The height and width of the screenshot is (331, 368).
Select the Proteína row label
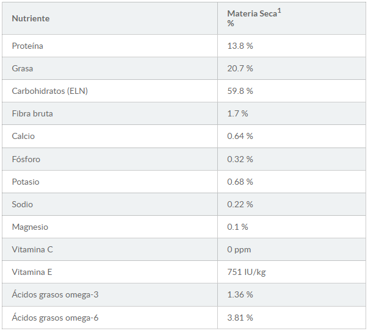[x=27, y=46]
